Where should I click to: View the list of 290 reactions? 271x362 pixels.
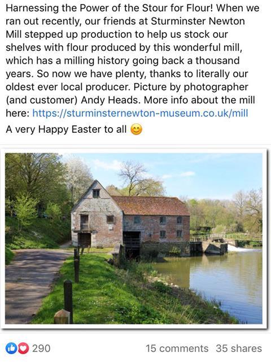coord(41,348)
